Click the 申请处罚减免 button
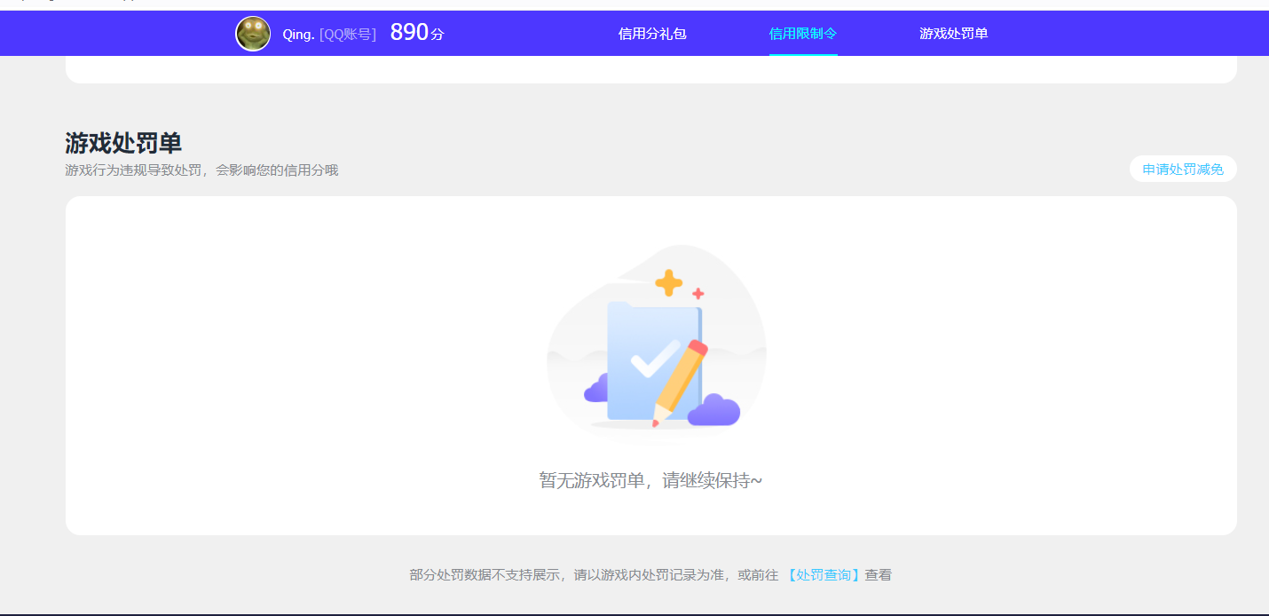The height and width of the screenshot is (616, 1269). pos(1182,169)
